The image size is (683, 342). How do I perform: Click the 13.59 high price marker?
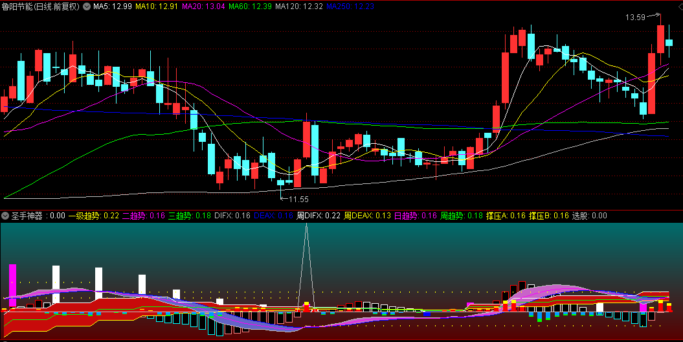[x=635, y=17]
